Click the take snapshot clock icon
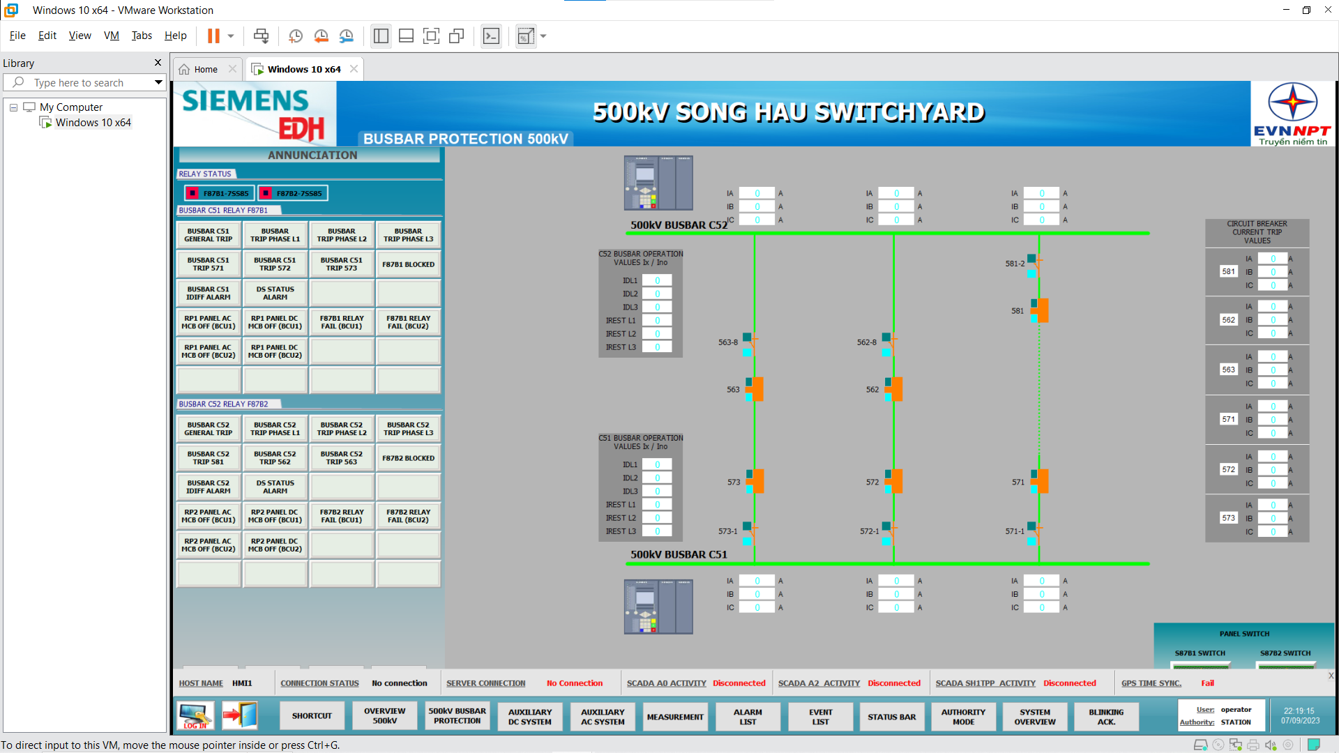The image size is (1339, 753). pyautogui.click(x=295, y=36)
